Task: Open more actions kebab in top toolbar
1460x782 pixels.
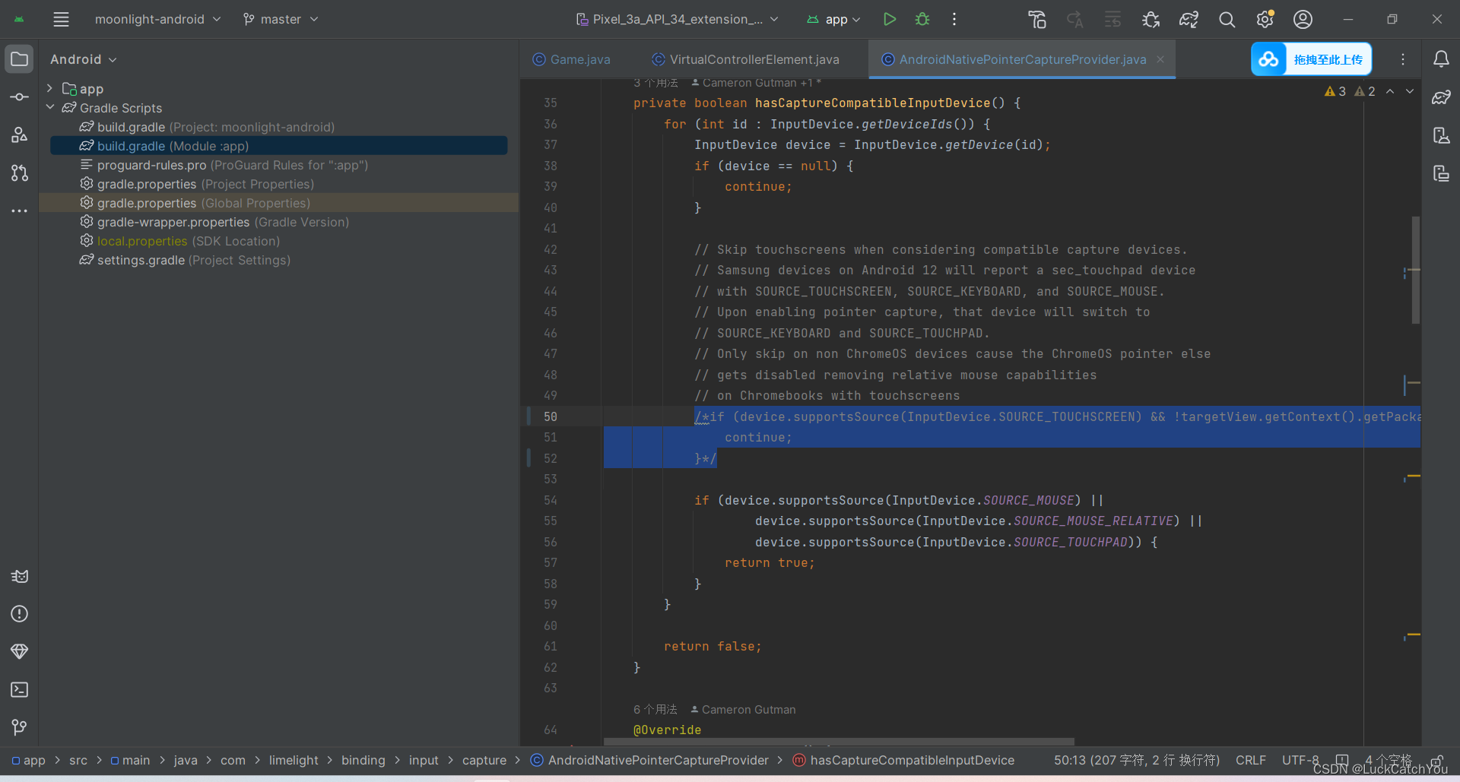Action: (954, 19)
